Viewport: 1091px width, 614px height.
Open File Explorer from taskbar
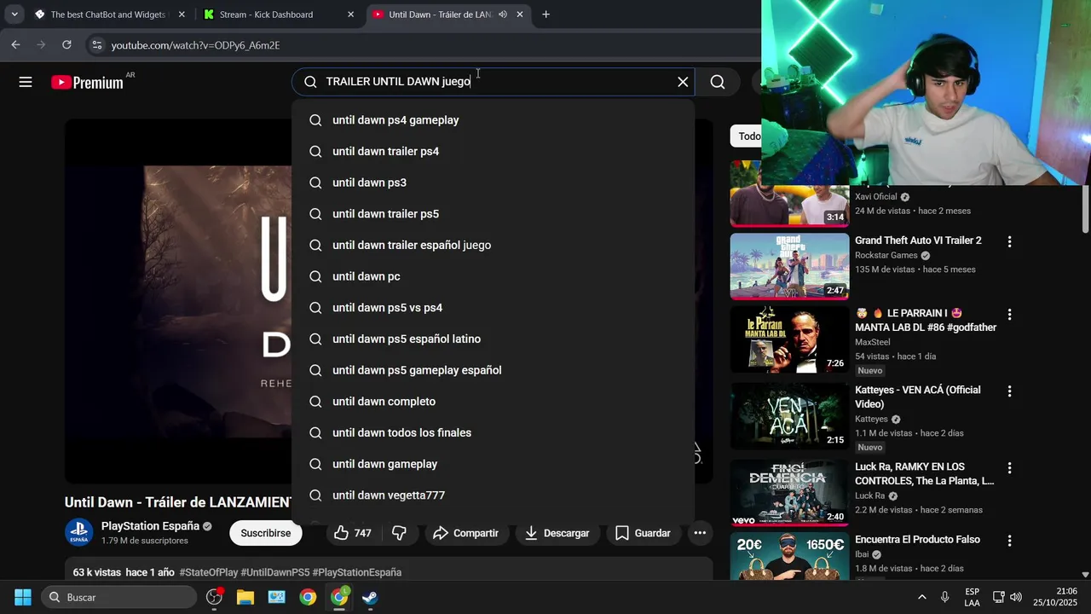click(x=245, y=597)
